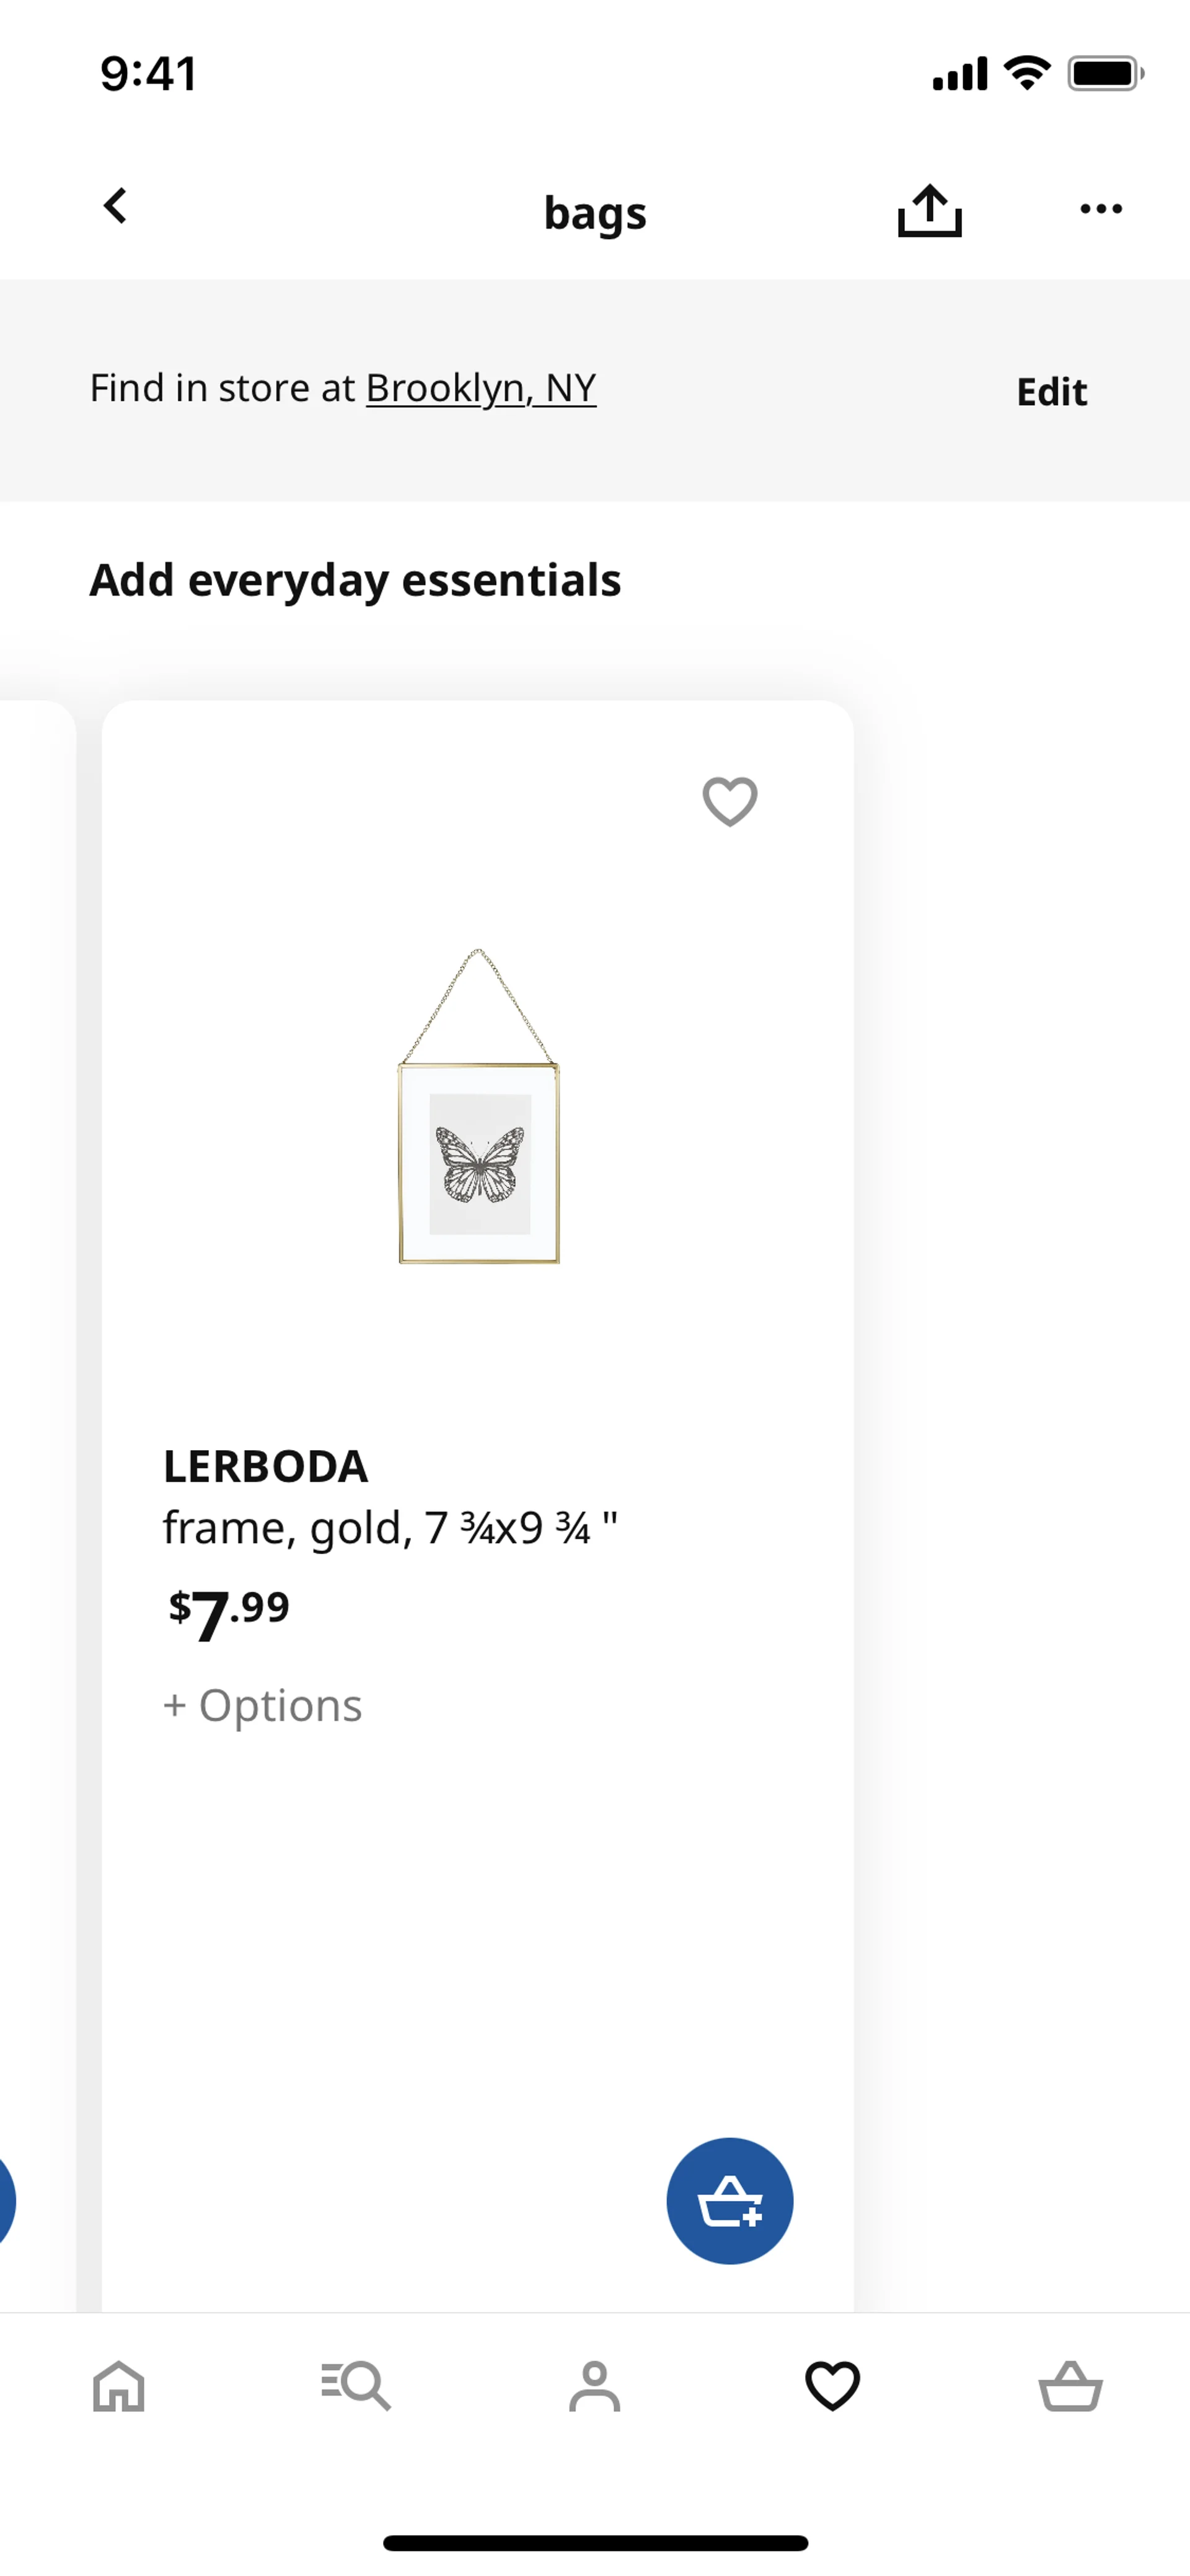The image size is (1190, 2576).
Task: Tap the LERBODA product title
Action: 266,1466
